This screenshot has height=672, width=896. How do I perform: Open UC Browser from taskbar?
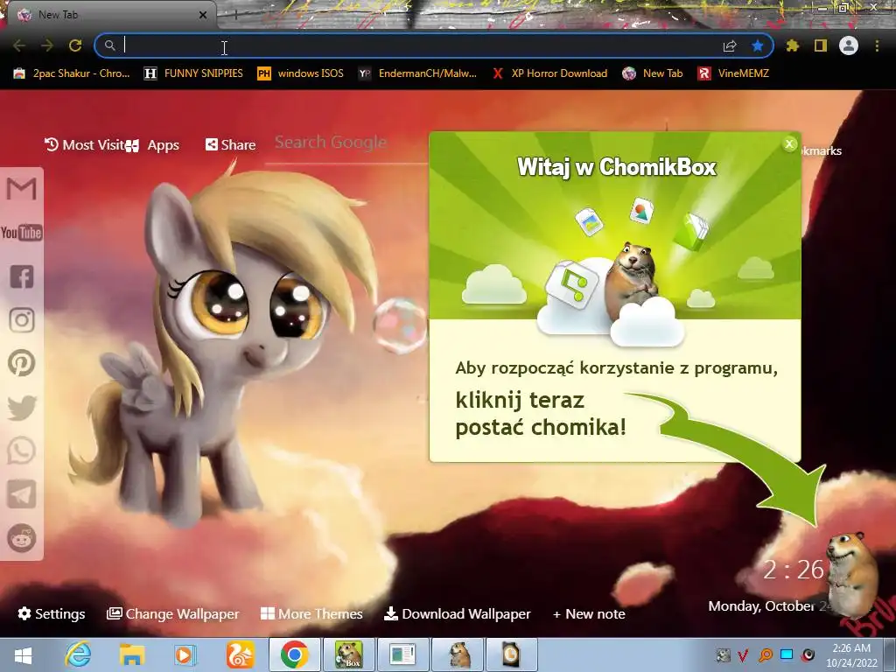[x=240, y=654]
